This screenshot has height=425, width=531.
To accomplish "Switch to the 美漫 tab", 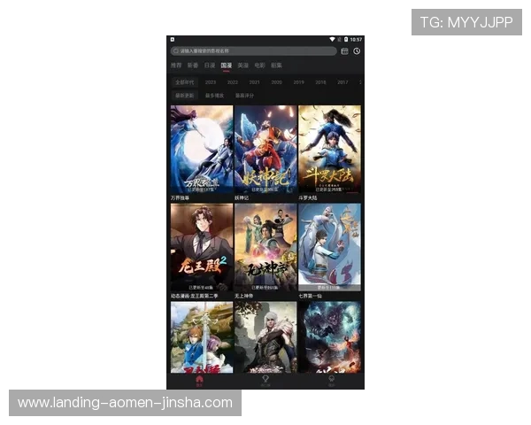I will point(242,66).
